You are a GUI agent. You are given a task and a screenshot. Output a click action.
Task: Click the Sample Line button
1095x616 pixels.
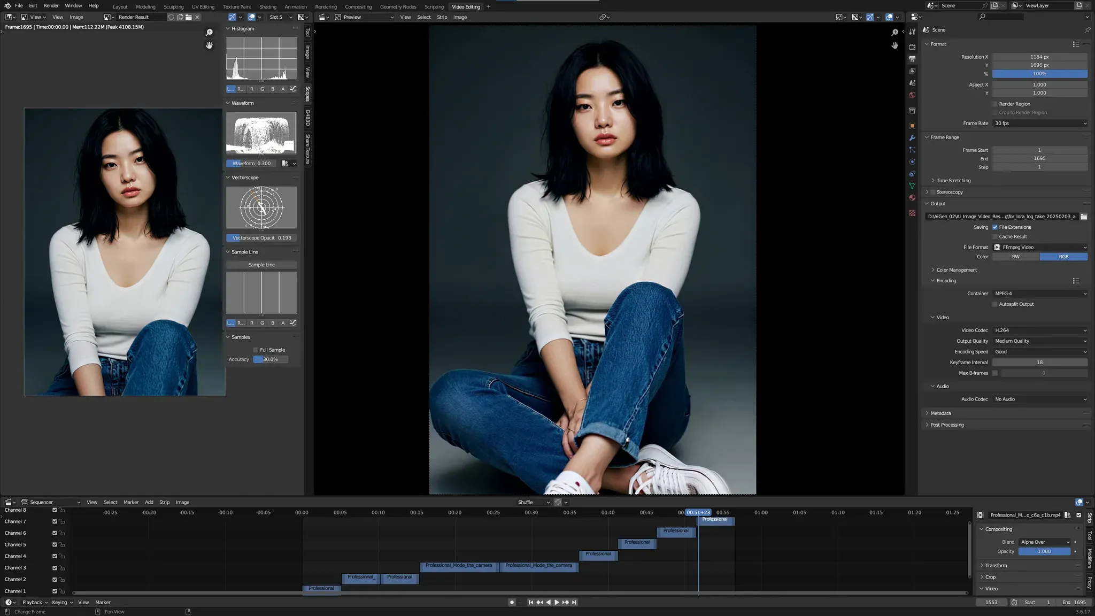(261, 265)
